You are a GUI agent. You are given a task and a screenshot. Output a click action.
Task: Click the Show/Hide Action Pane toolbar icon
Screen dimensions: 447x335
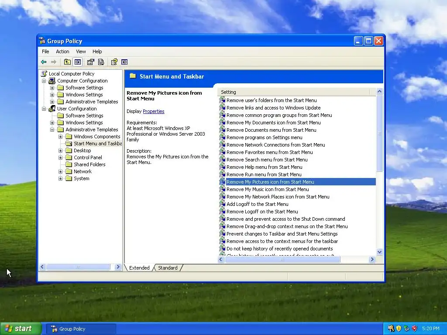coord(124,62)
